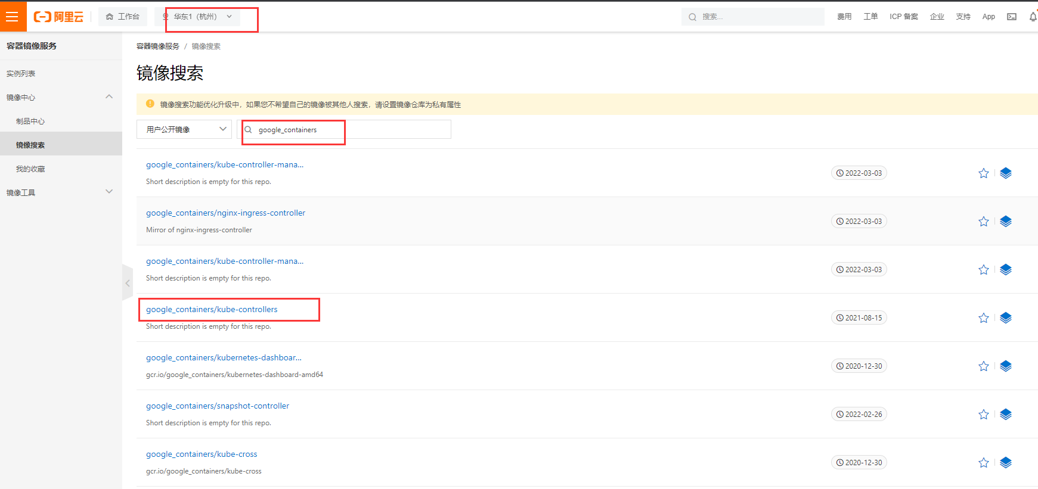This screenshot has height=489, width=1038.
Task: Open google_containers/snapshot-controller link
Action: [218, 406]
